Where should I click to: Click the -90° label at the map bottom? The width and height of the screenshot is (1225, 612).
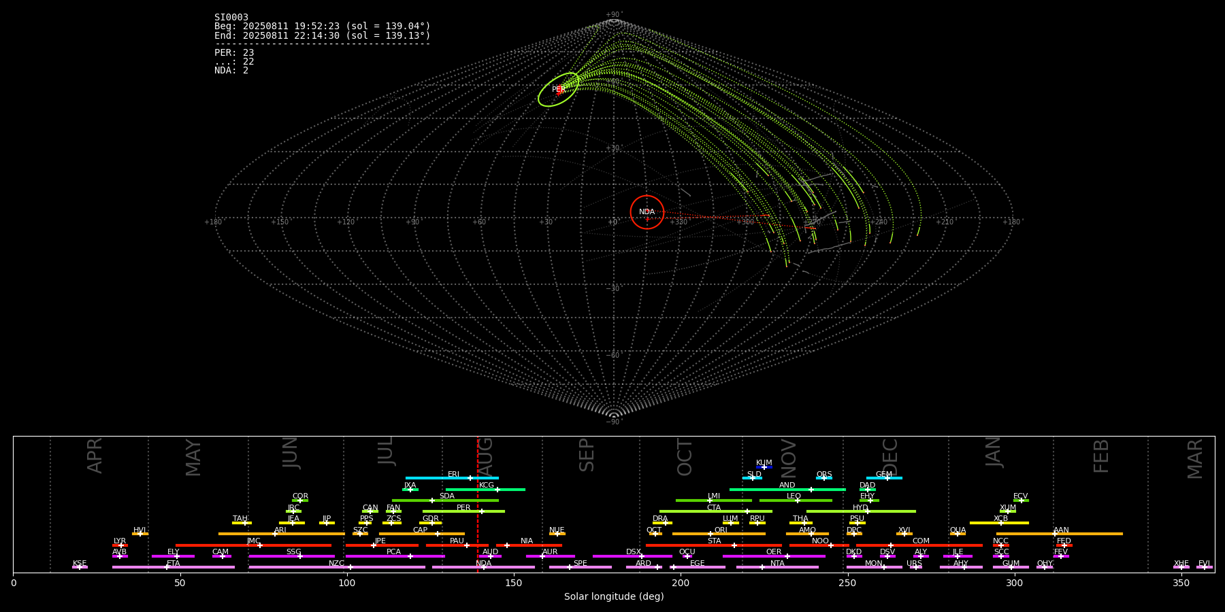[614, 422]
